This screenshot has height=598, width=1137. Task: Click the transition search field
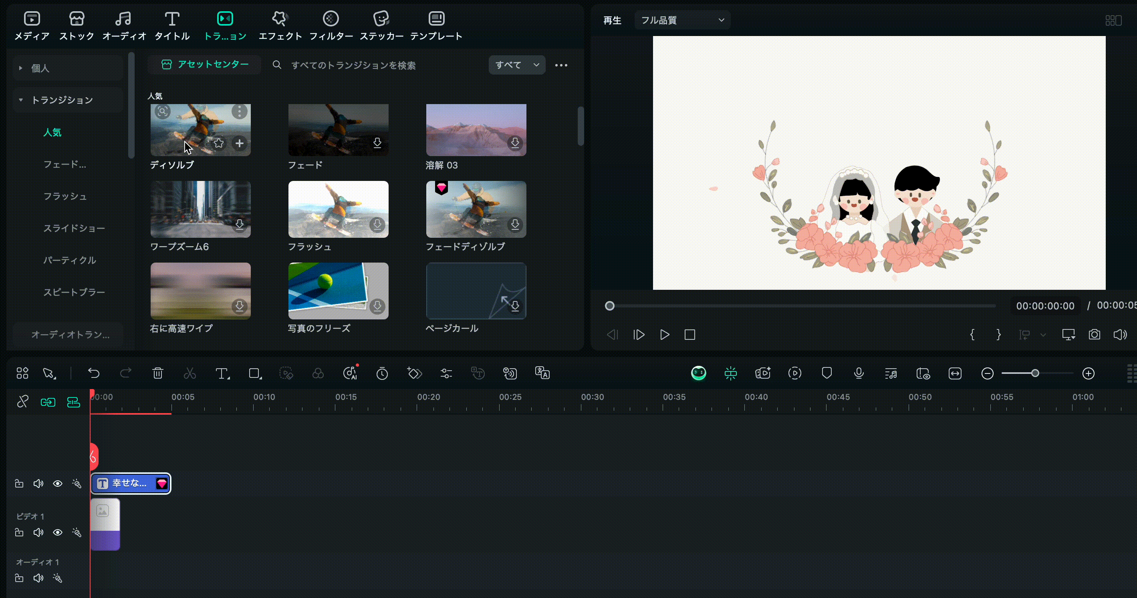pos(353,65)
